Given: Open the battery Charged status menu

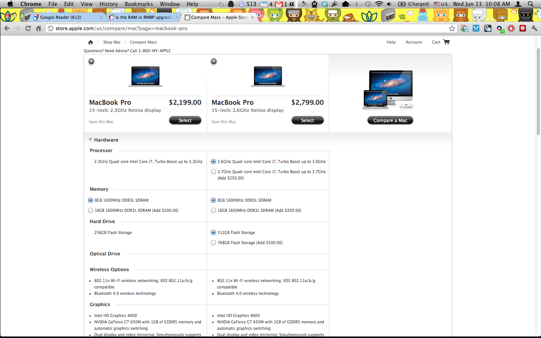Looking at the screenshot, I should [413, 4].
